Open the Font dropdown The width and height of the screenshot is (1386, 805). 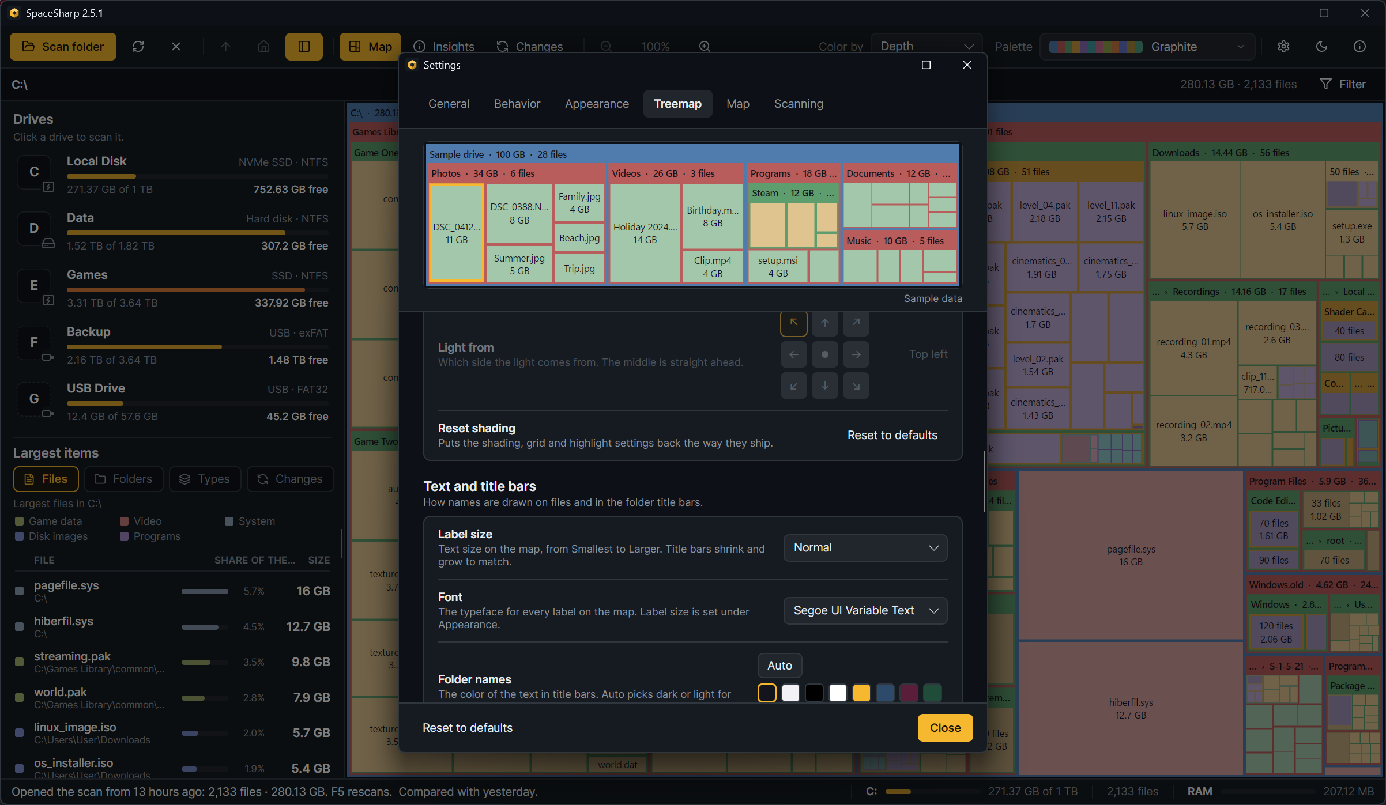(865, 611)
